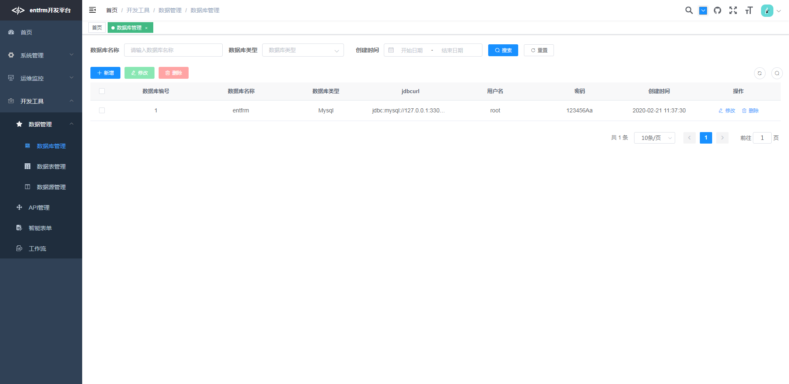Check the select-all checkbox in table header
Image resolution: width=789 pixels, height=384 pixels.
tap(102, 91)
